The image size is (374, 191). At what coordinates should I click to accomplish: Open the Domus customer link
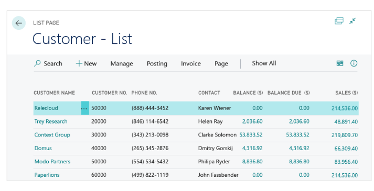[x=43, y=148]
